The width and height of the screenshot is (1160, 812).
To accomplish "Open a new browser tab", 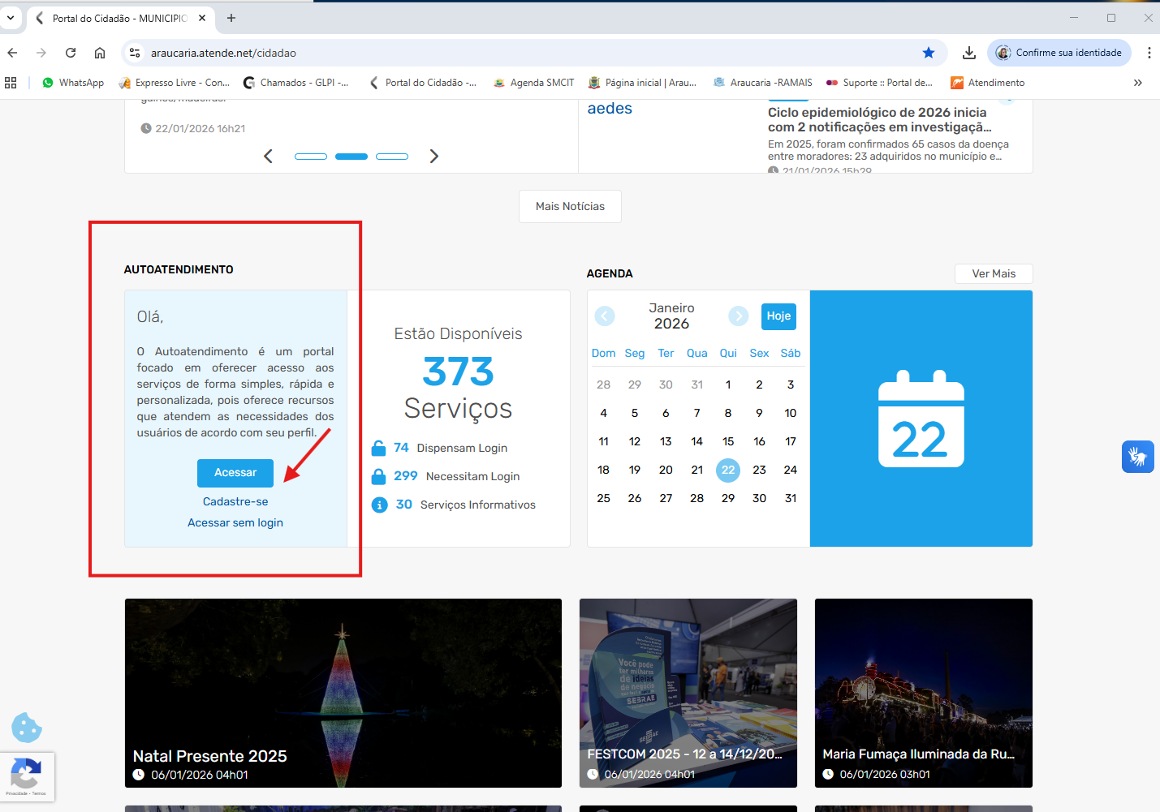I will point(231,18).
